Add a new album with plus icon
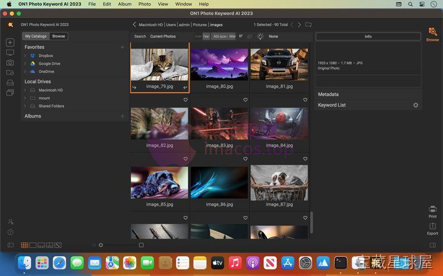The height and width of the screenshot is (276, 443). 122,116
